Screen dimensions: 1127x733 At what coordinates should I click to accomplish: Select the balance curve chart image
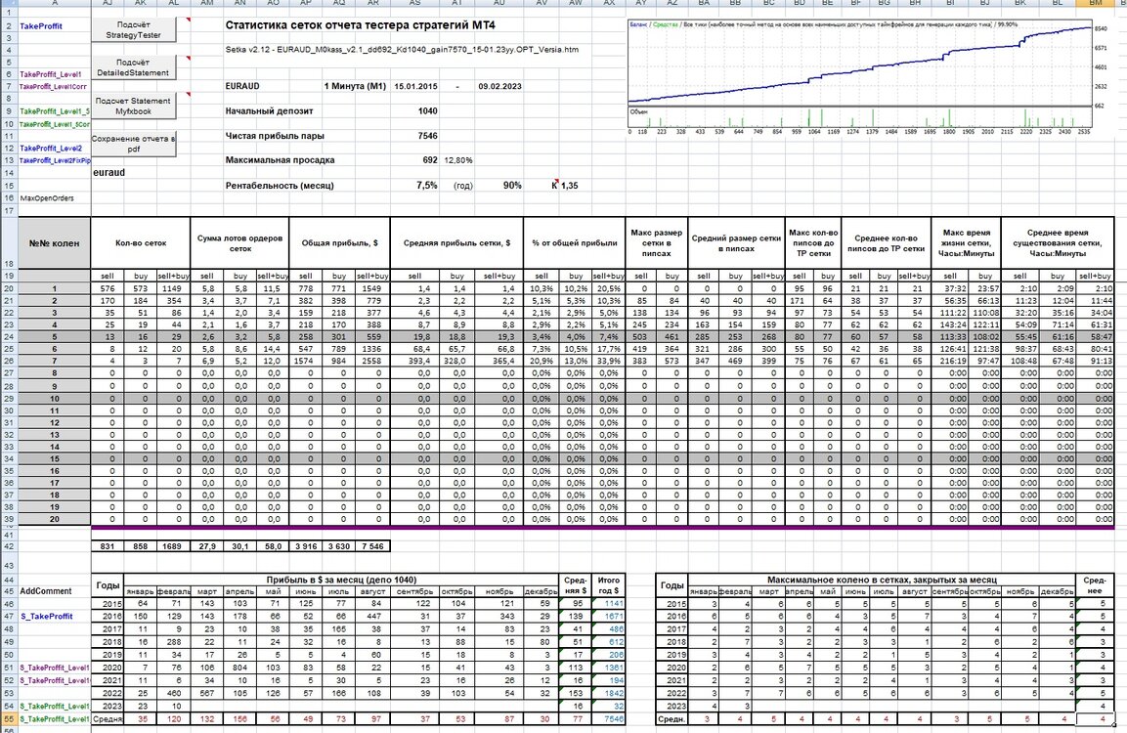[x=868, y=77]
